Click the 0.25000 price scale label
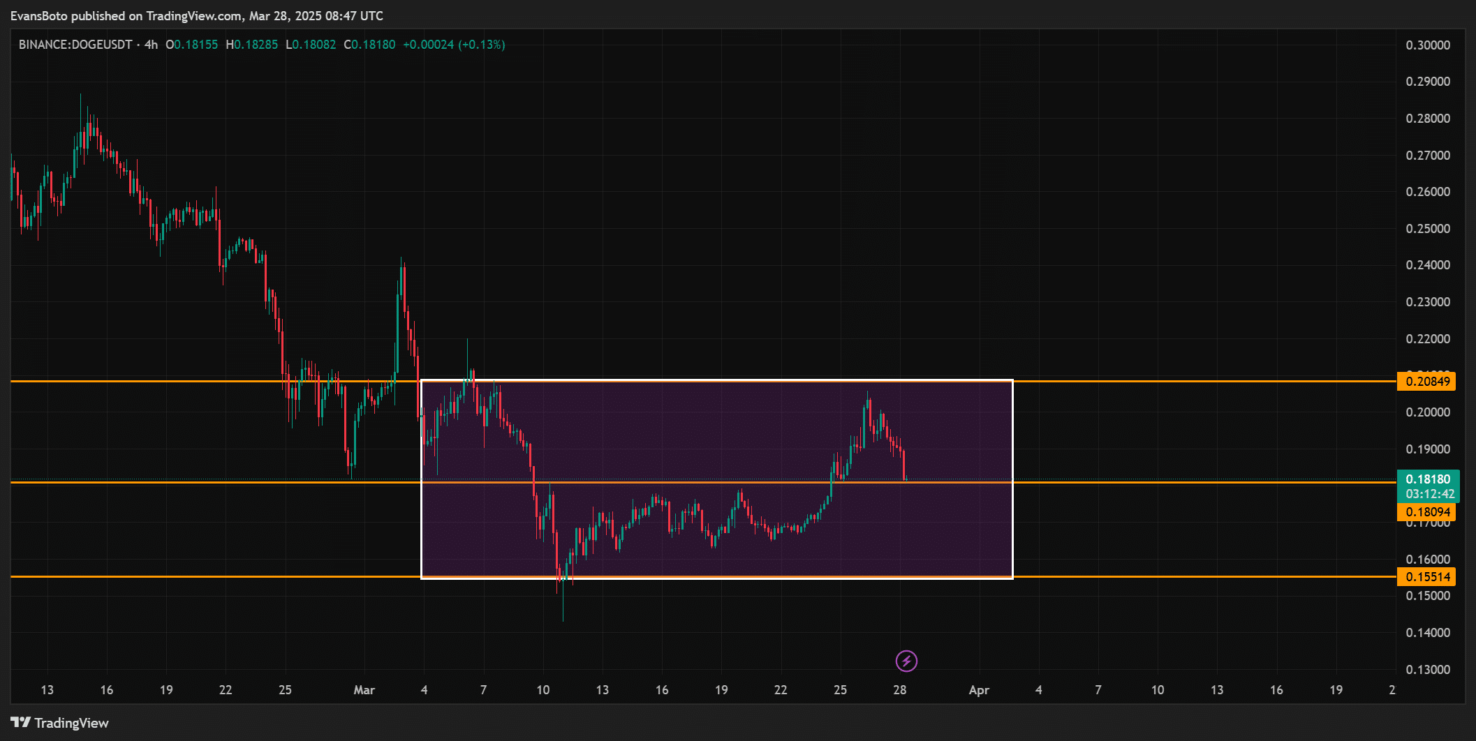 (1427, 229)
